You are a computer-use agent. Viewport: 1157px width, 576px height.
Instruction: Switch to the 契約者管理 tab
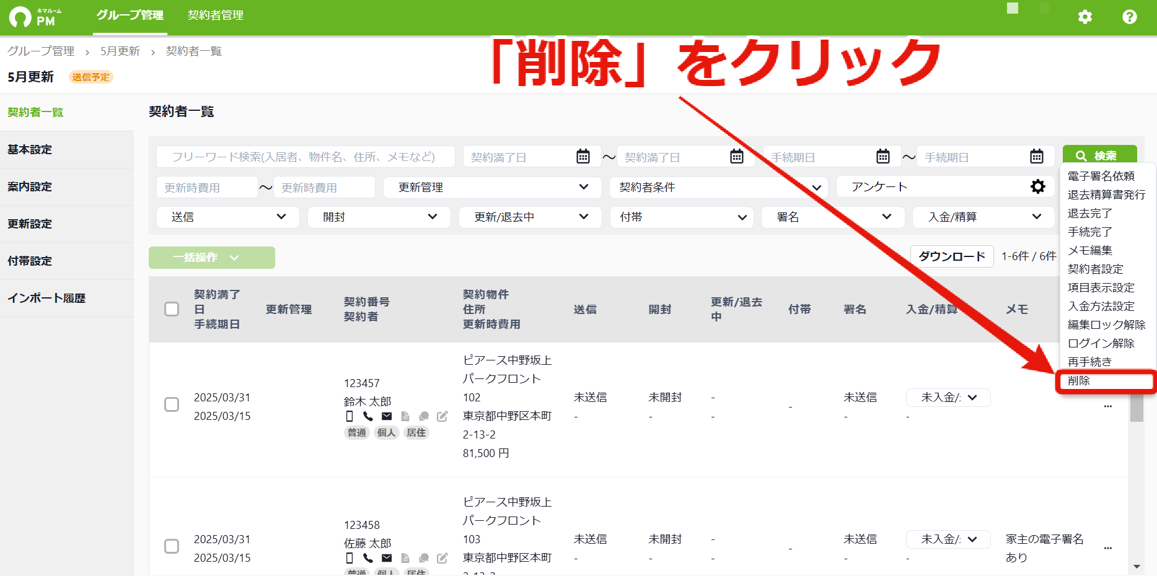216,15
